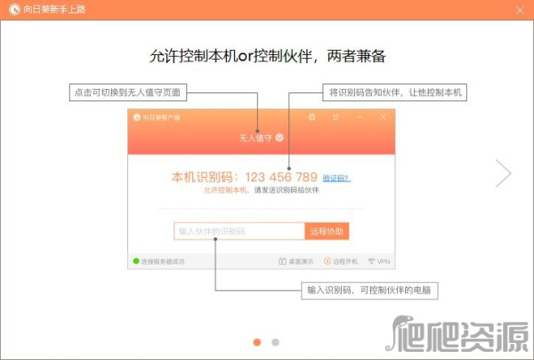Switch to the second gray page dot

276,342
